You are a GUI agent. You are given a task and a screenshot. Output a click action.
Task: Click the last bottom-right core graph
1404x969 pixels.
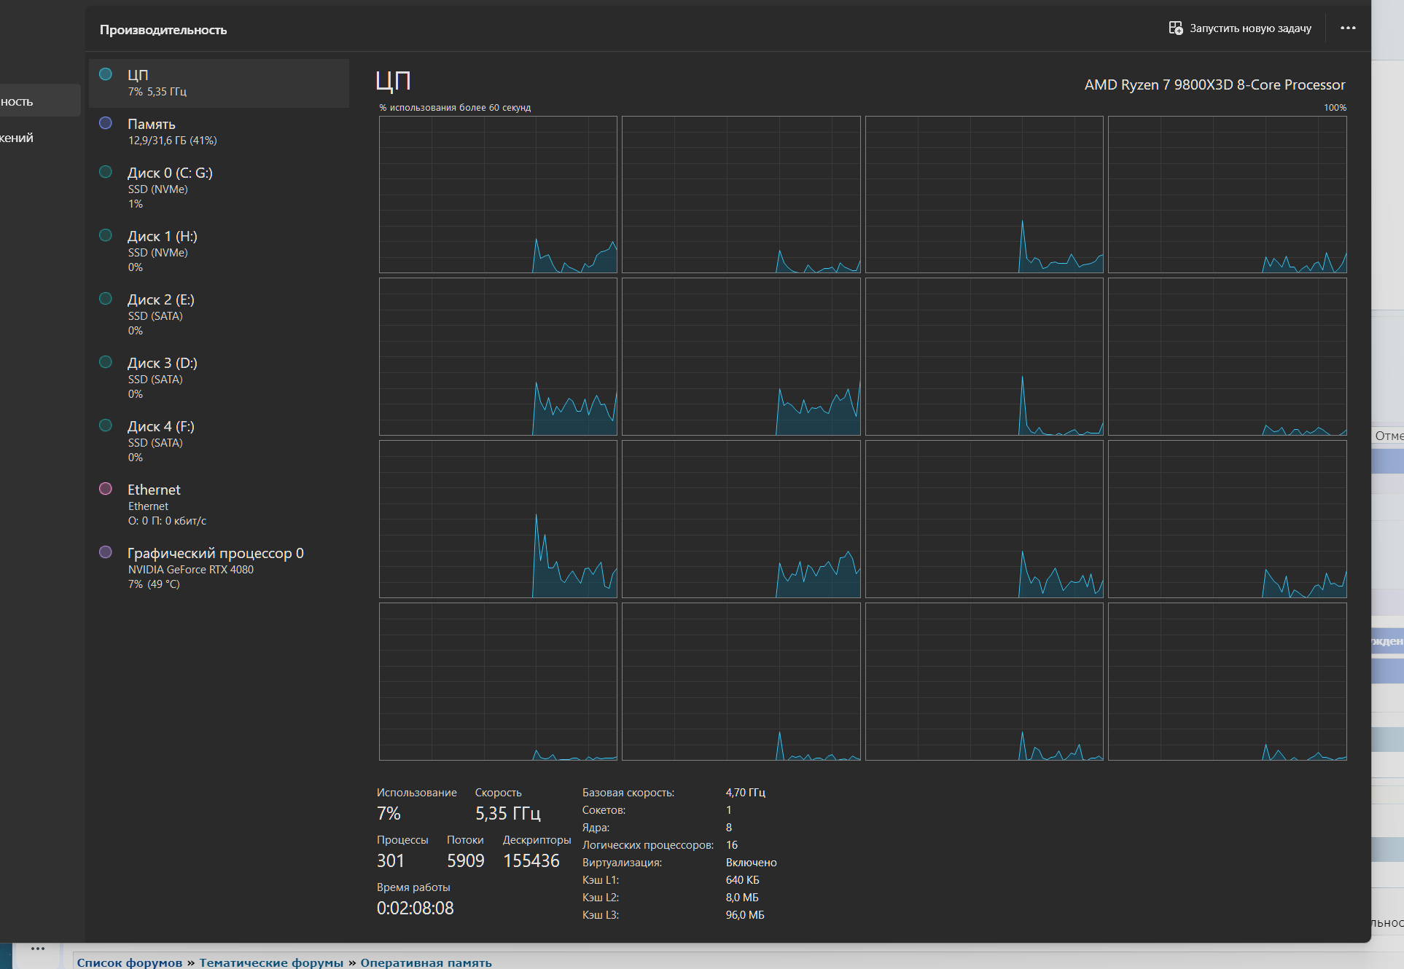click(x=1227, y=681)
